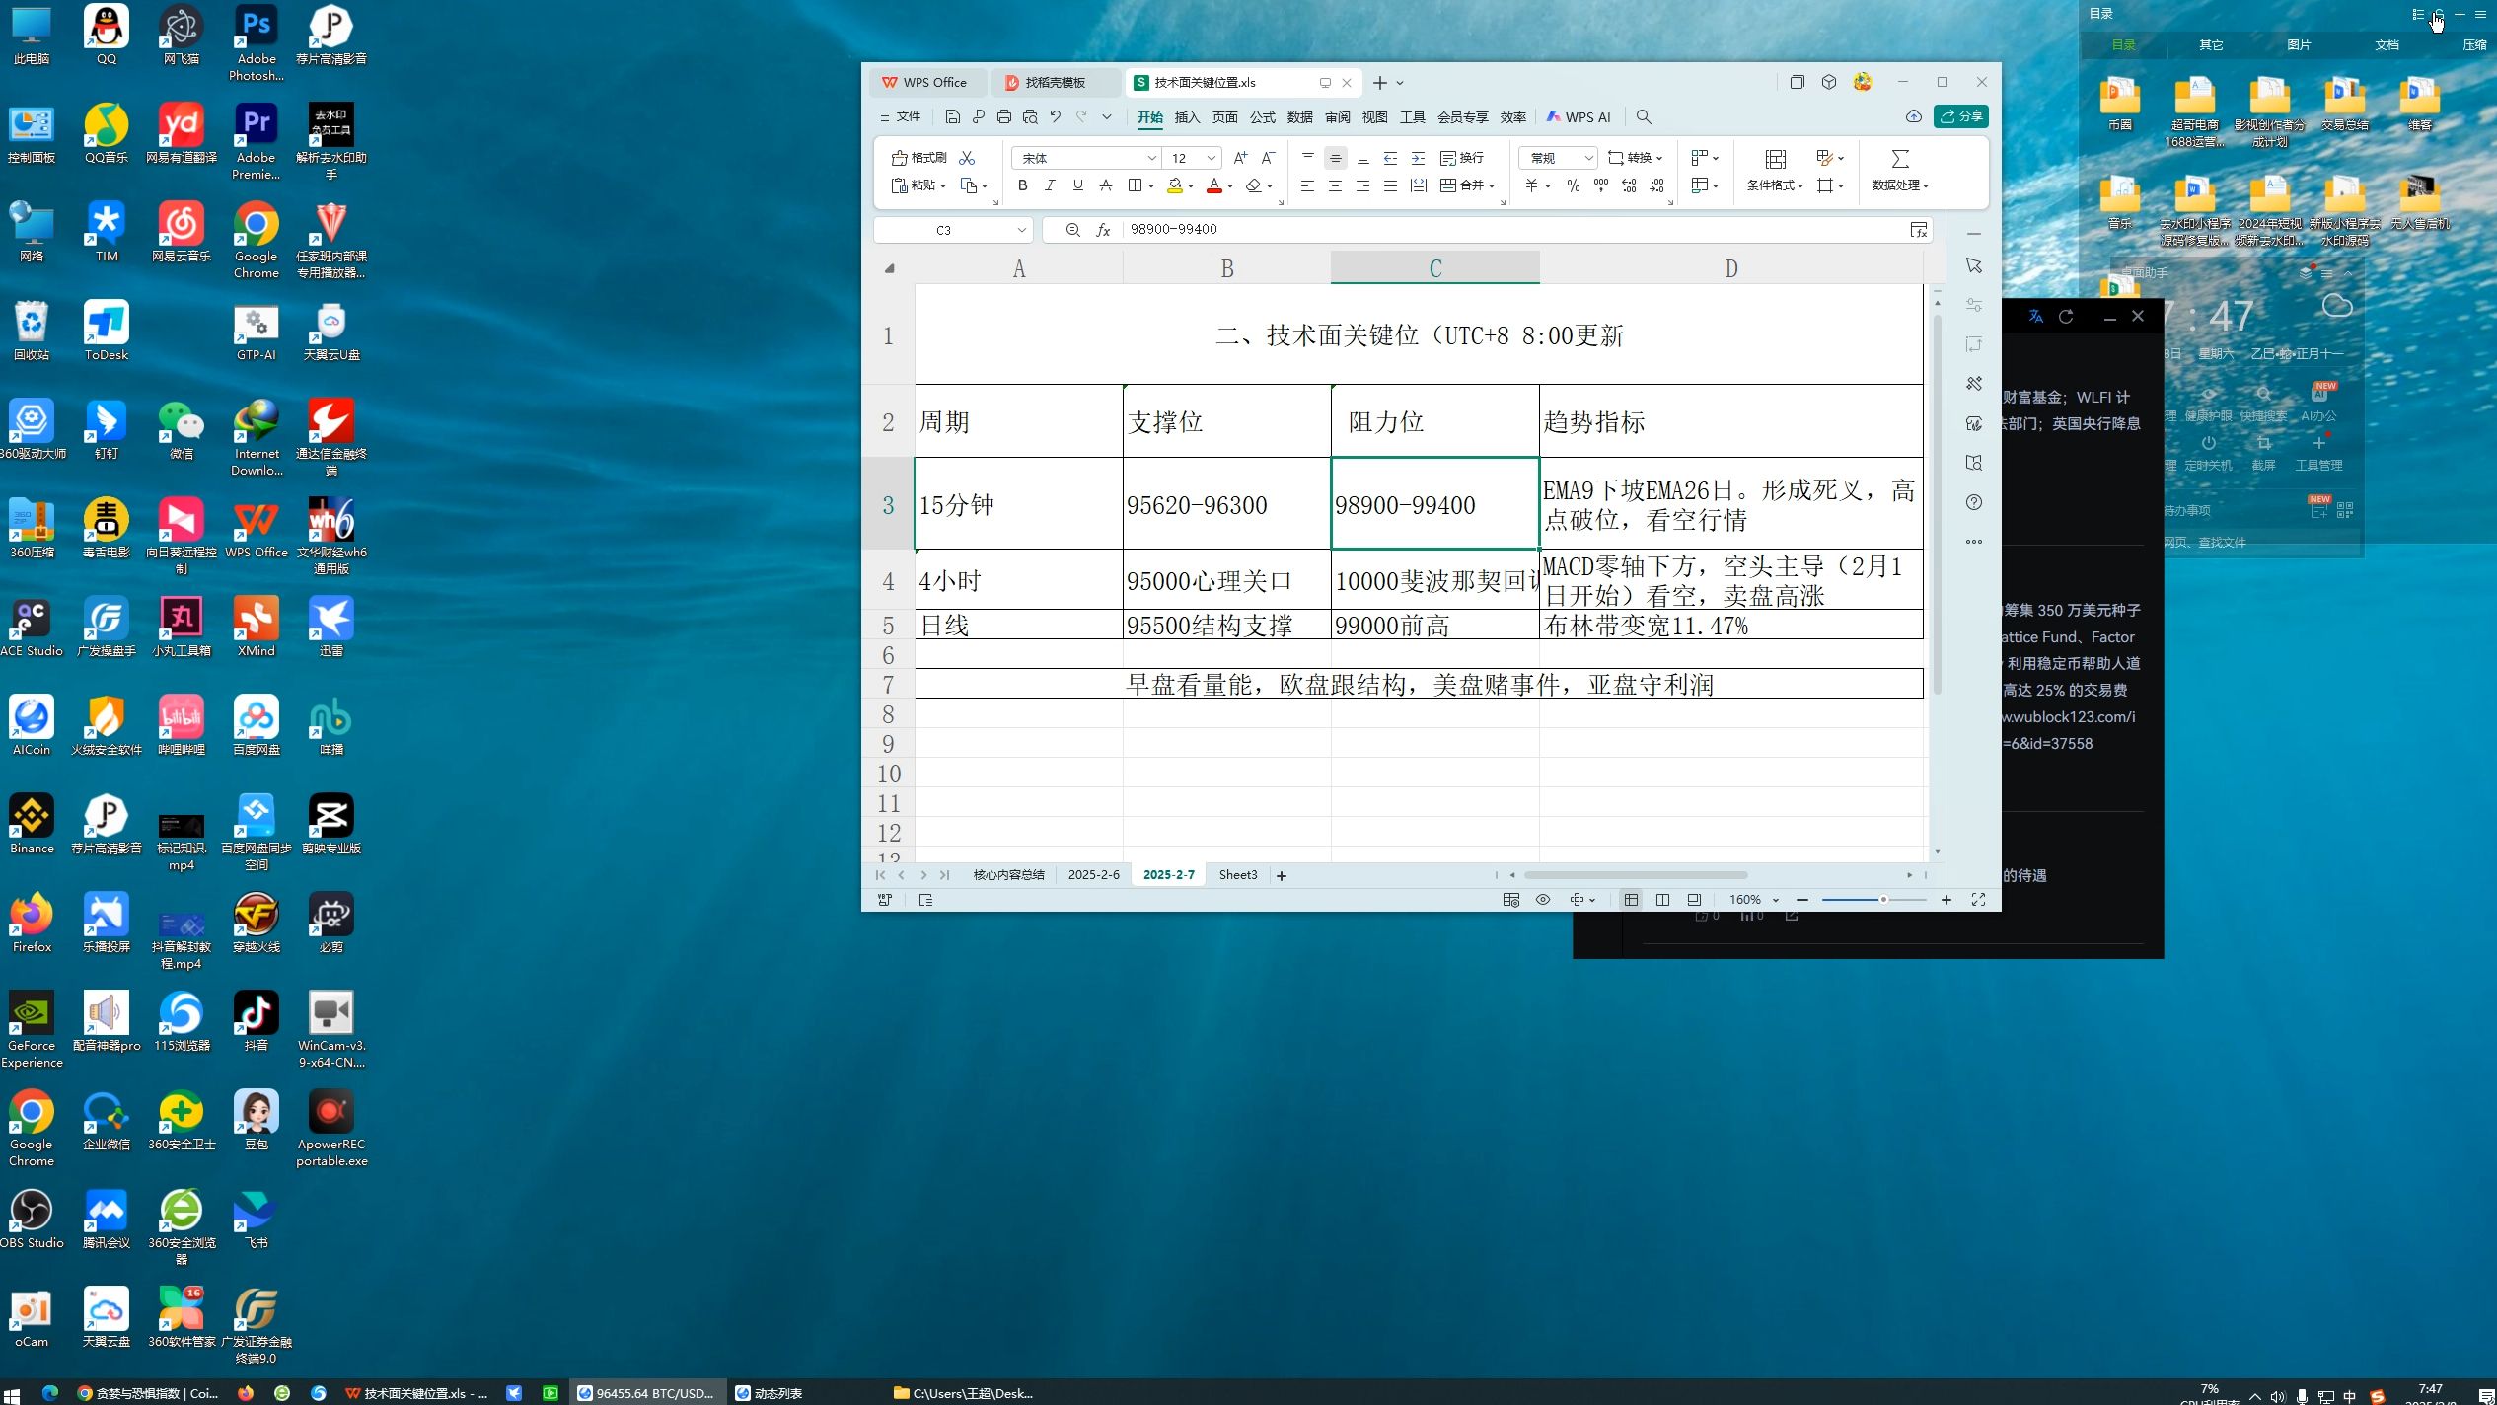Decrease font size with A- icon
2497x1405 pixels.
[x=1269, y=158]
